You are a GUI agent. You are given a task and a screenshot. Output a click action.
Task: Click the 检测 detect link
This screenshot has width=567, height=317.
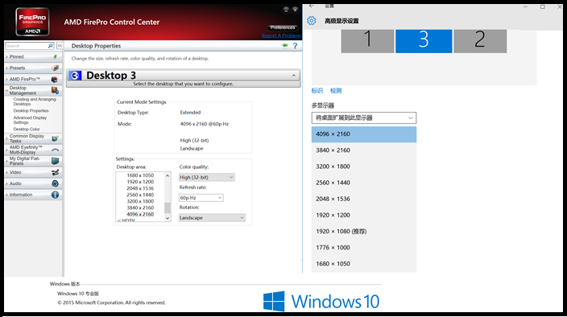coord(336,91)
